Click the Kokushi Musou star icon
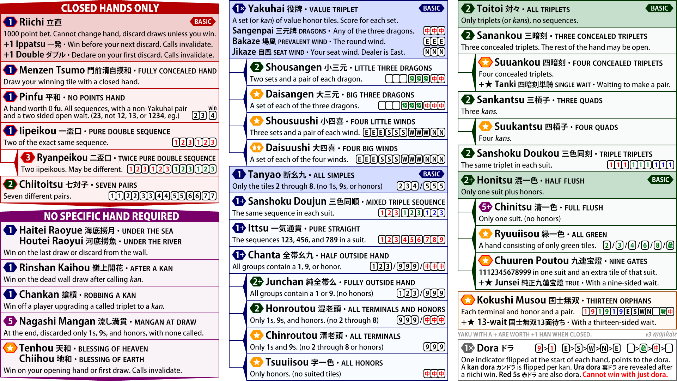 pyautogui.click(x=468, y=300)
